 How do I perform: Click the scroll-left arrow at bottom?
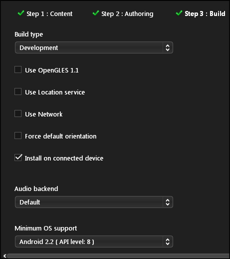(x=4, y=255)
